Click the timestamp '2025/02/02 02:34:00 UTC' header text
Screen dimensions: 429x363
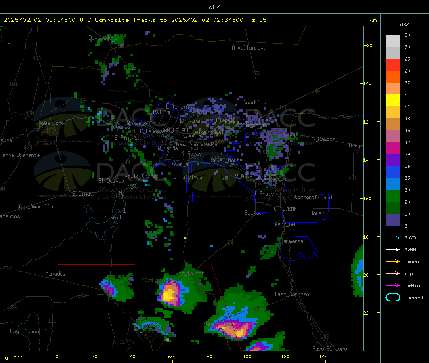click(47, 20)
